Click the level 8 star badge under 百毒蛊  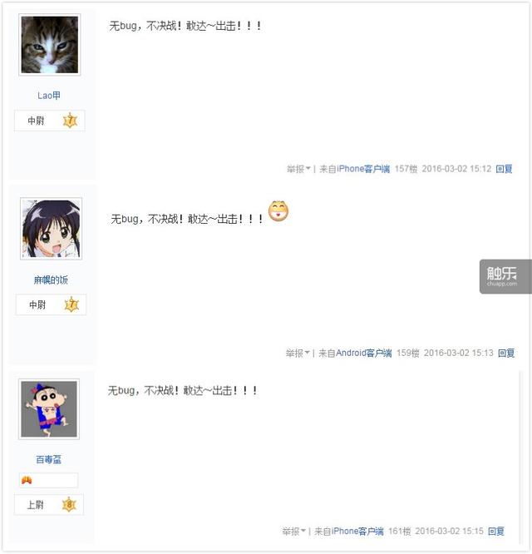69,505
